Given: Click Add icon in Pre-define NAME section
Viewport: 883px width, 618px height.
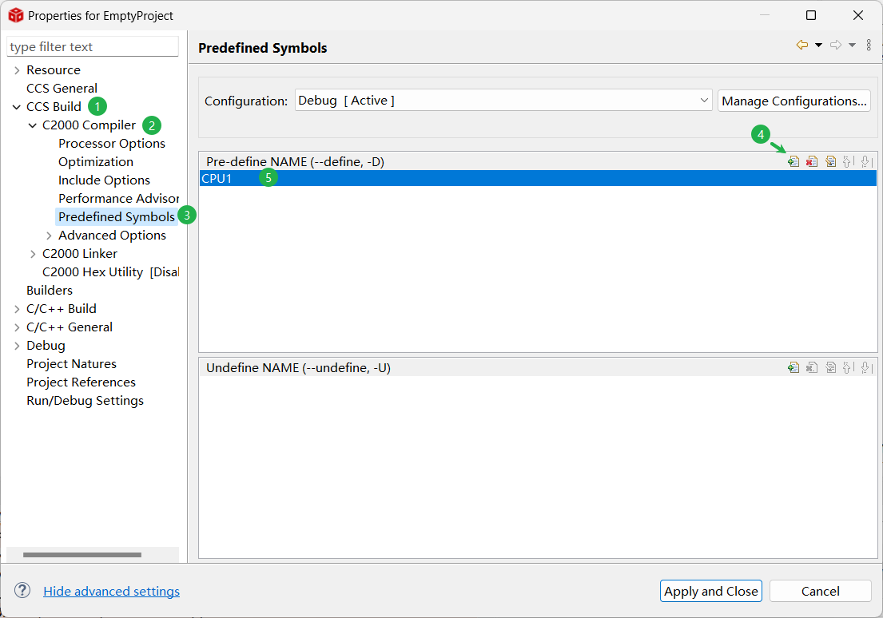Looking at the screenshot, I should point(794,162).
